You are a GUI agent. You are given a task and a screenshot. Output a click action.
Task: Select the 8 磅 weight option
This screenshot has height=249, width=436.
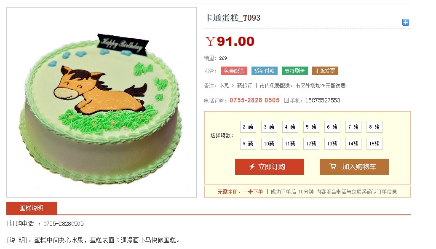point(374,127)
